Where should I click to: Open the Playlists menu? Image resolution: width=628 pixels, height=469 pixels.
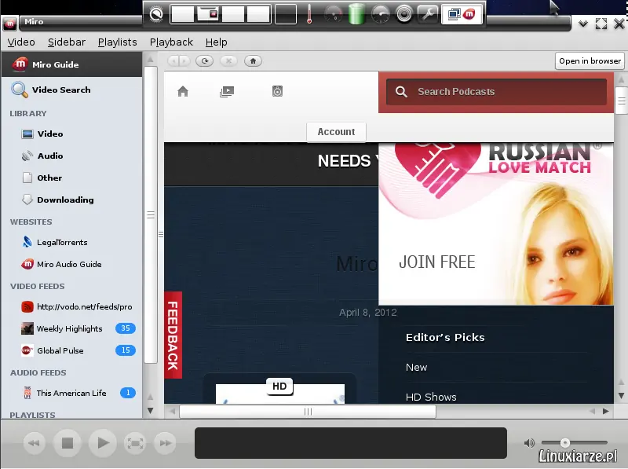click(117, 42)
